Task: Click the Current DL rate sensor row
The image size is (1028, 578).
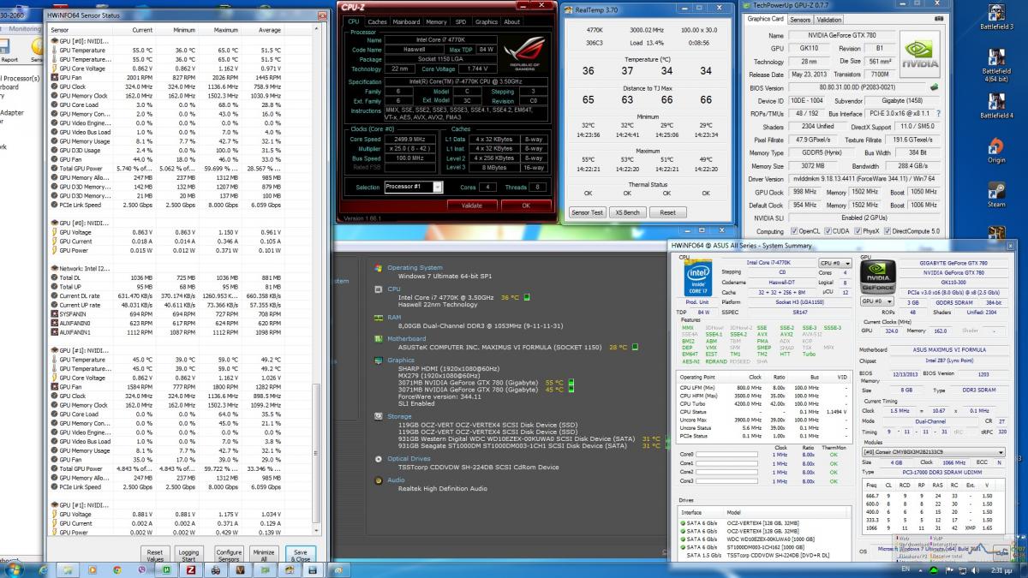Action: pyautogui.click(x=181, y=295)
